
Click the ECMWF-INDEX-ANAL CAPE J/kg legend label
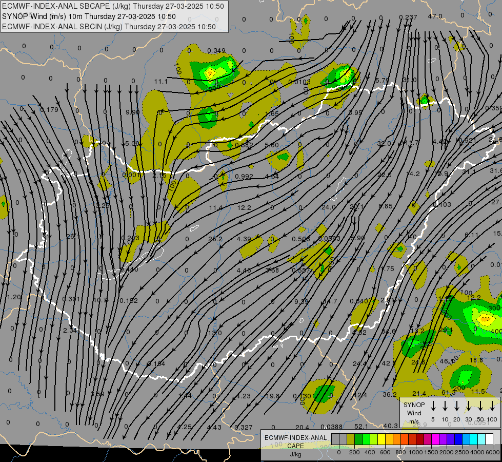coord(295,446)
